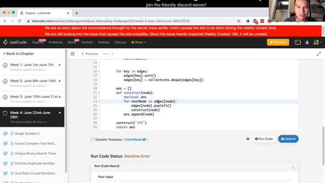Submit the solution
The image size is (325, 183).
[288, 139]
